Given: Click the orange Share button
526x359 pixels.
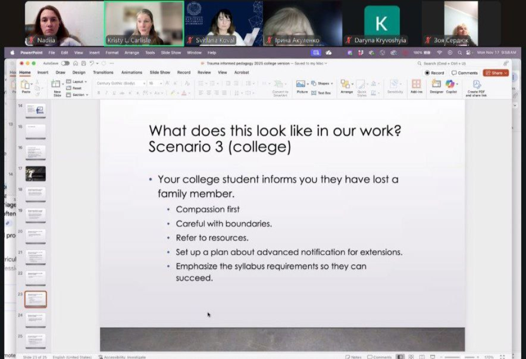Looking at the screenshot, I should click(495, 73).
